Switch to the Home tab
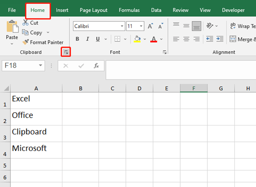 point(38,10)
